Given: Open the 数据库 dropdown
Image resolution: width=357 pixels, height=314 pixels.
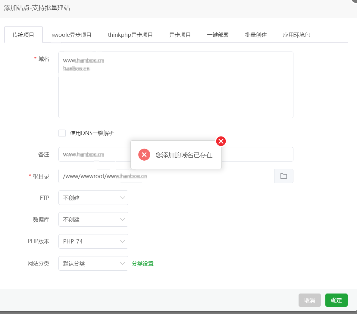Looking at the screenshot, I should (93, 219).
